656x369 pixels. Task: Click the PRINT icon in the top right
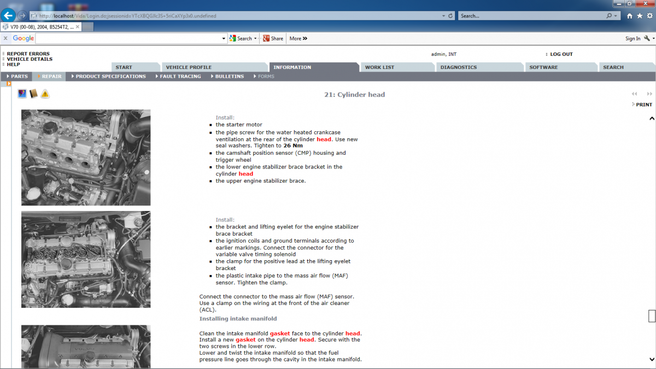[642, 104]
